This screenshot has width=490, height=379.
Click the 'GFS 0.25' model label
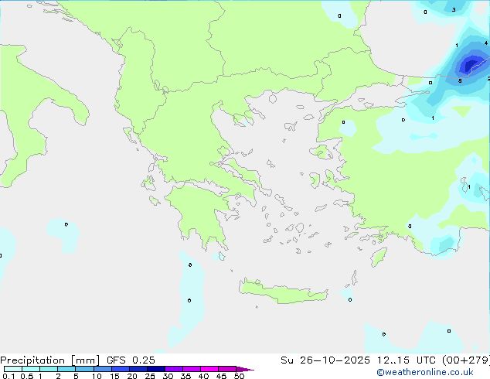131,360
